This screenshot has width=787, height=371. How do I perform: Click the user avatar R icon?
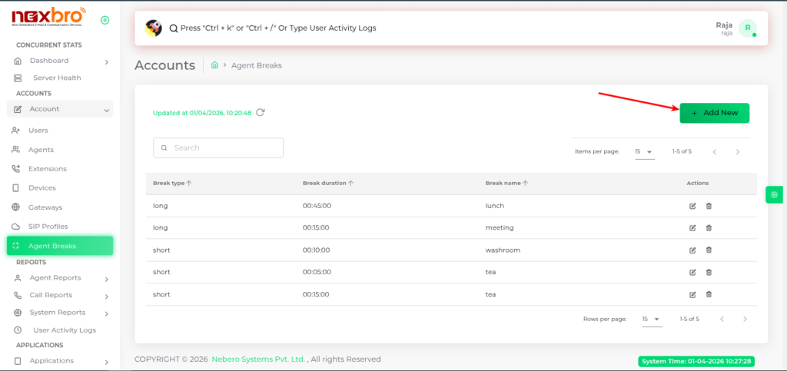(x=746, y=28)
